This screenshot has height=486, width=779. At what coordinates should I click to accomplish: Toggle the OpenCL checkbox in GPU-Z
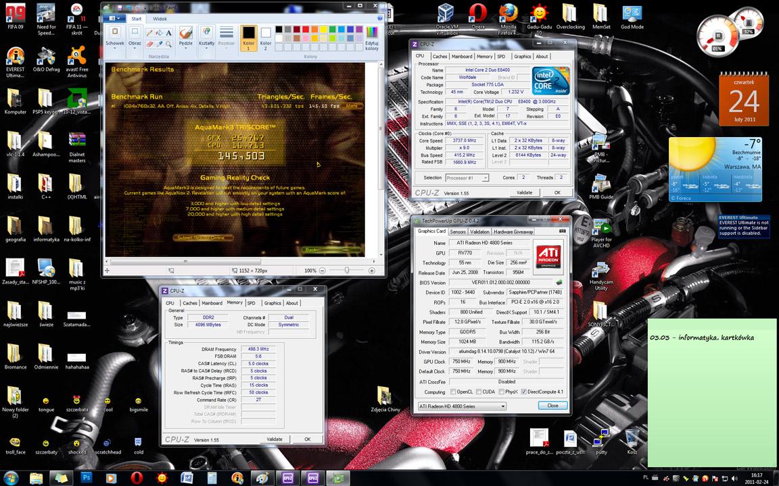[x=452, y=391]
